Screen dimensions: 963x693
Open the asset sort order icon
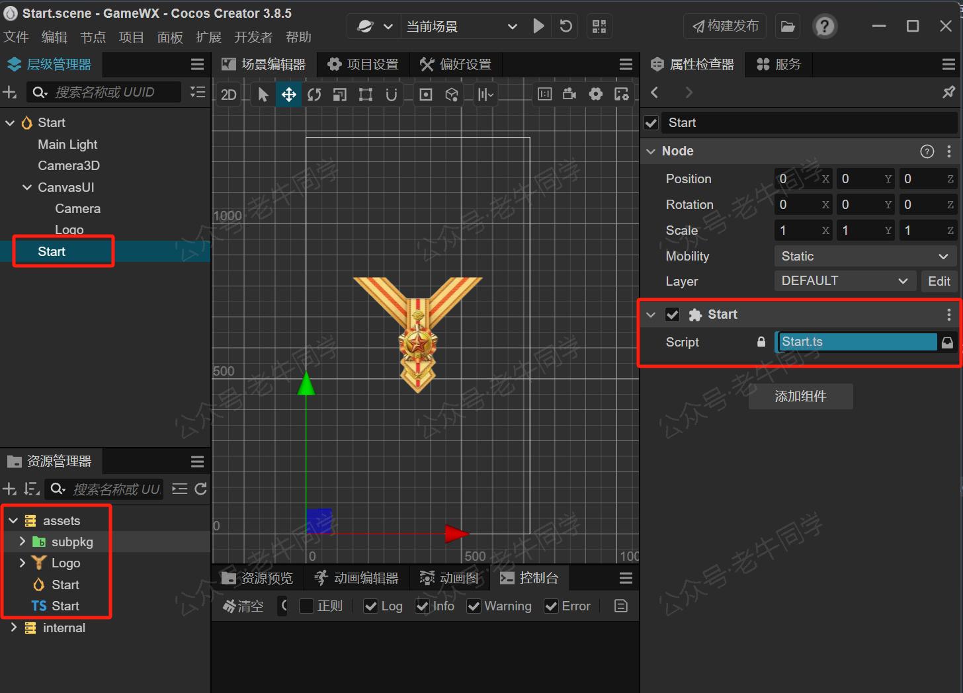pyautogui.click(x=31, y=489)
